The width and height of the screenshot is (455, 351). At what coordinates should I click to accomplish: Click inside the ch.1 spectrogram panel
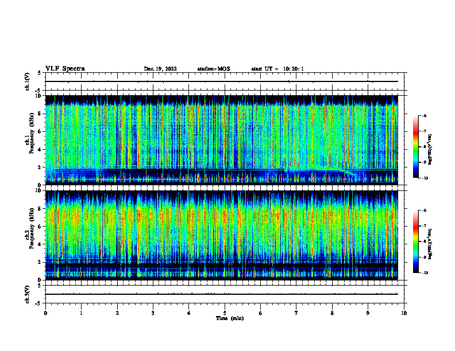[222, 140]
